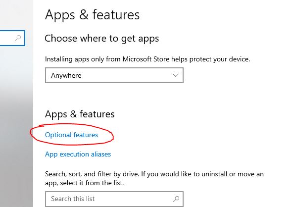The width and height of the screenshot is (291, 207).
Task: Click the Installing apps only from Microsoft Store text
Action: point(147,59)
